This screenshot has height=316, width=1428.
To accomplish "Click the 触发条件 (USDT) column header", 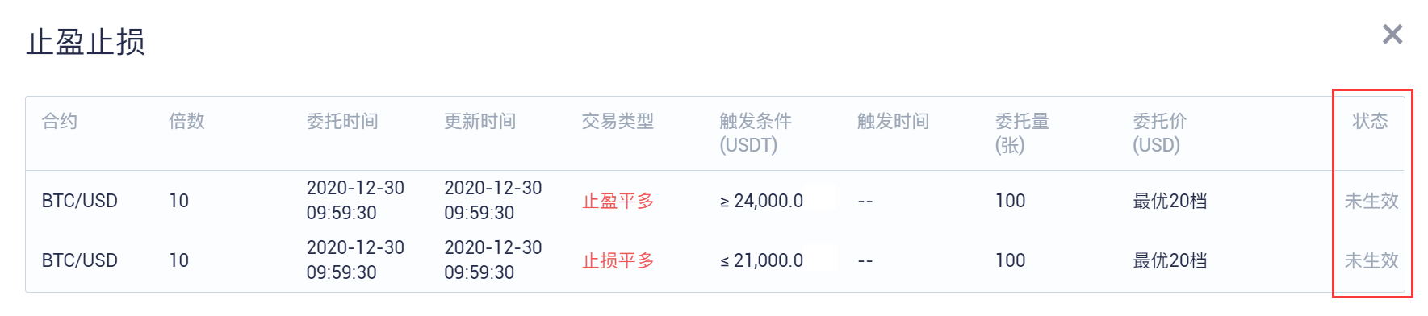I will pyautogui.click(x=756, y=133).
